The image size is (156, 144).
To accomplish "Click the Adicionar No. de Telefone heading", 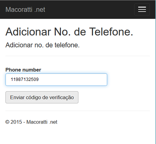I will 69,32.
